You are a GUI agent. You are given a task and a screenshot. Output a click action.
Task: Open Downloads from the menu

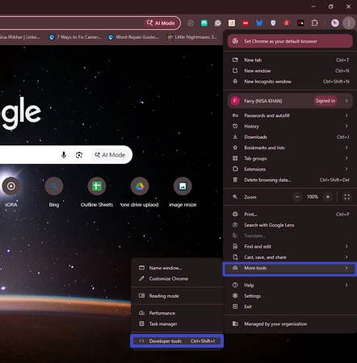(x=290, y=137)
